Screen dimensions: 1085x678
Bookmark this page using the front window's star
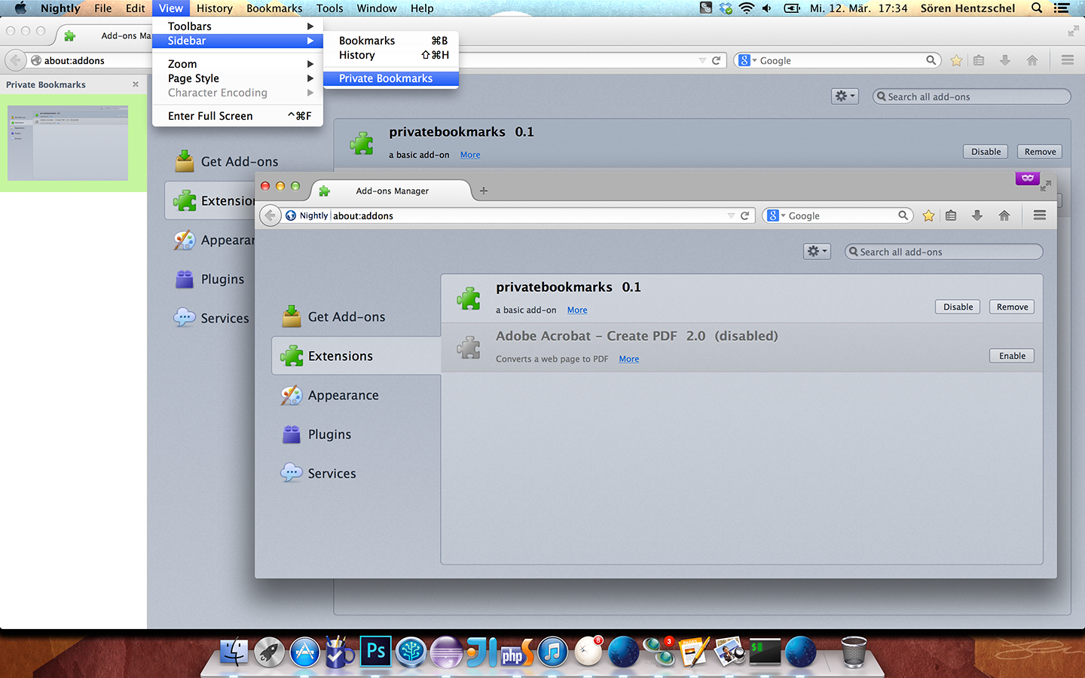pyautogui.click(x=928, y=215)
